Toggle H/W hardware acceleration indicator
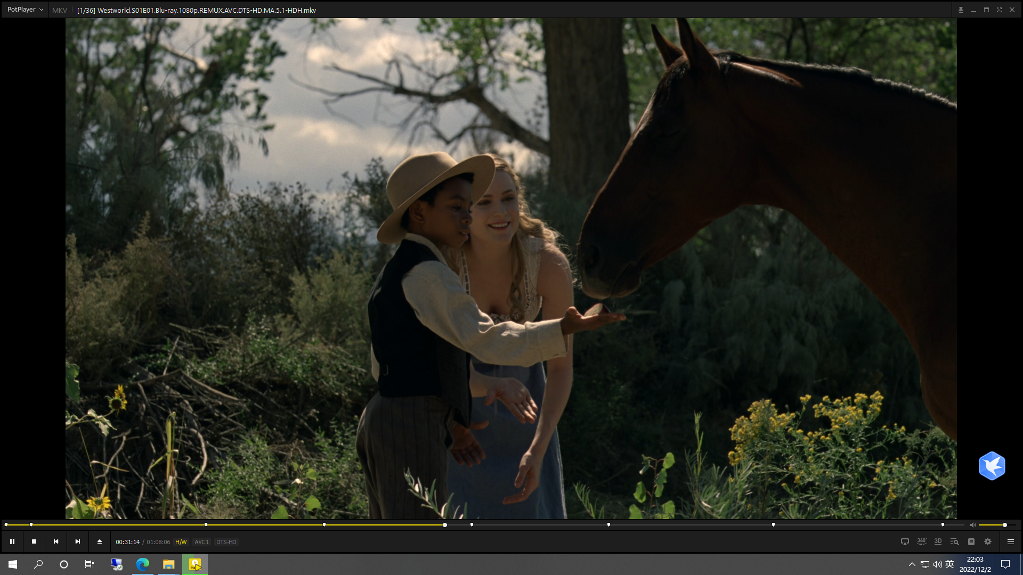Image resolution: width=1023 pixels, height=575 pixels. tap(181, 542)
